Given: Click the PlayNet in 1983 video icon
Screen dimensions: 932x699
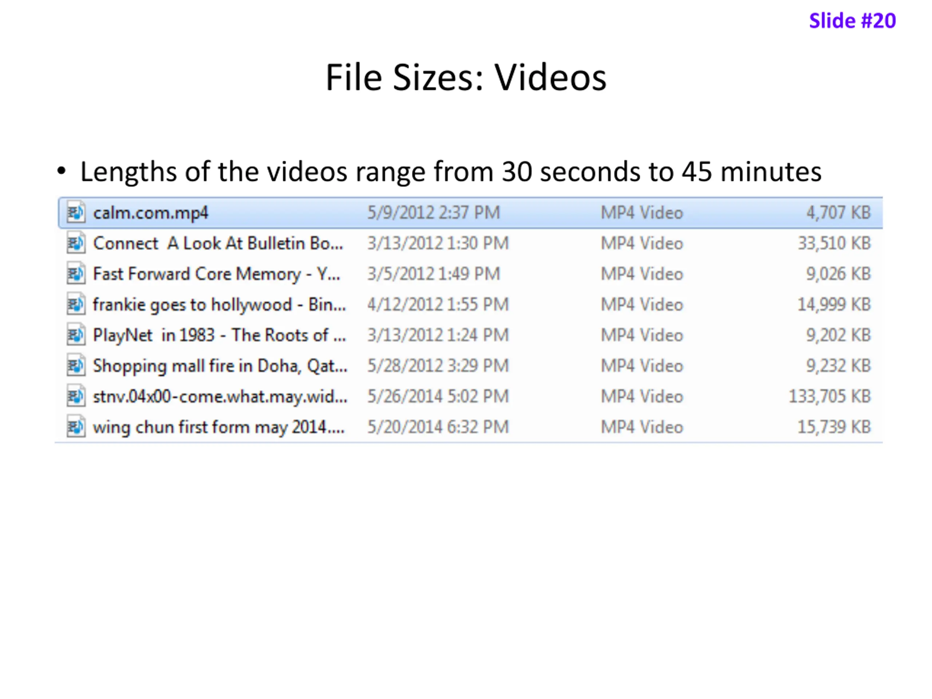Looking at the screenshot, I should [x=76, y=335].
